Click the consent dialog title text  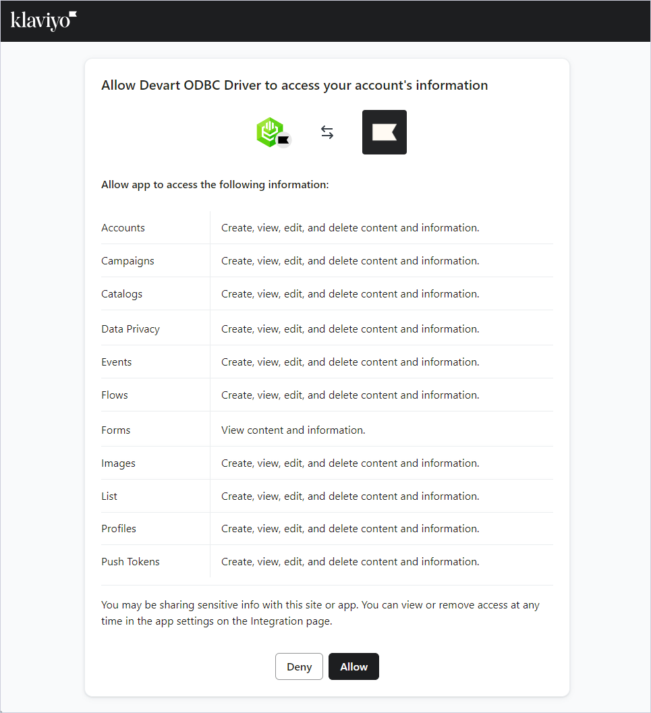click(x=293, y=85)
